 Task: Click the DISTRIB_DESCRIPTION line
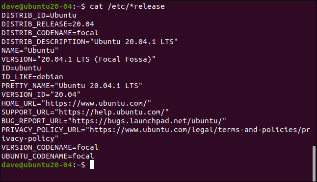pos(90,42)
